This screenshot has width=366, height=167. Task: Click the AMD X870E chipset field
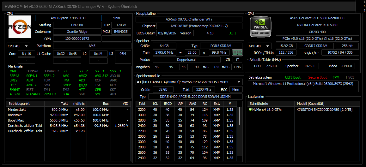click(x=199, y=26)
